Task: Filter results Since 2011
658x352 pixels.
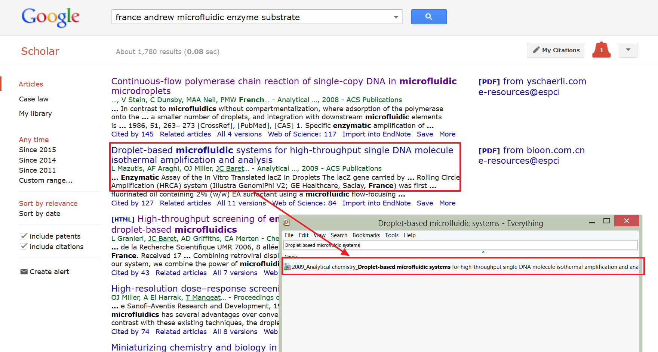Action: tap(37, 170)
